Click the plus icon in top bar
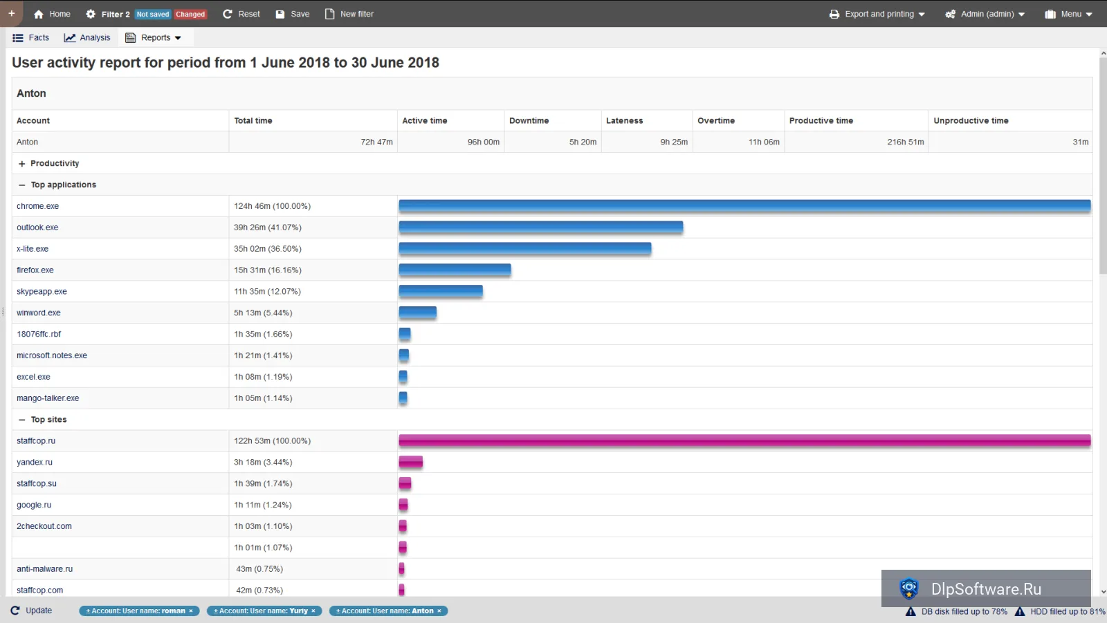The width and height of the screenshot is (1107, 623). click(12, 13)
